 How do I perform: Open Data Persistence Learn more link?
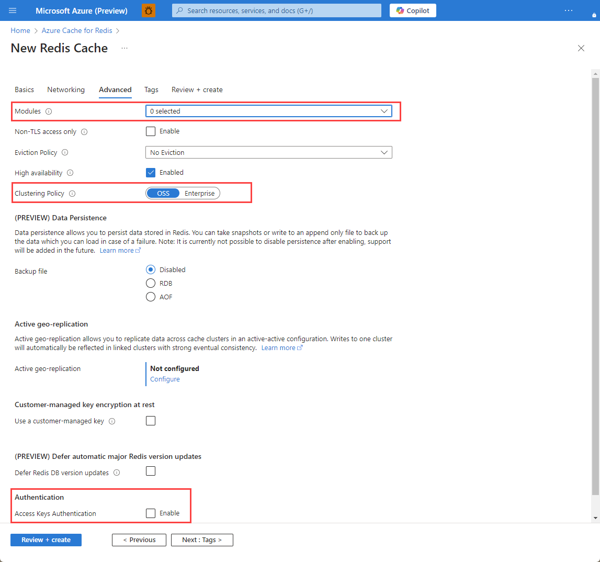tap(120, 250)
